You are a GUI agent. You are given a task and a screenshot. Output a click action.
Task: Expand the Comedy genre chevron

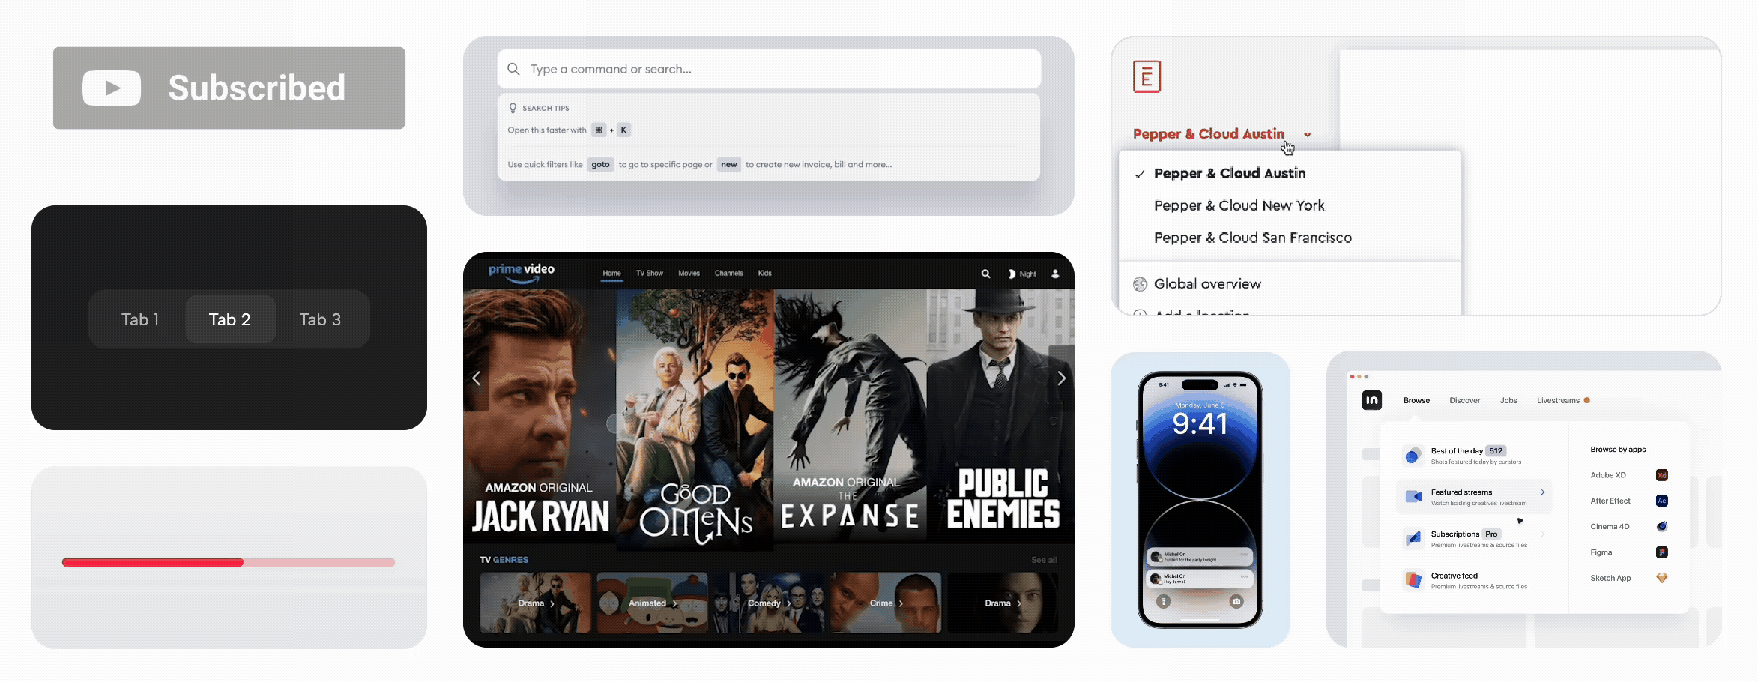pos(789,603)
